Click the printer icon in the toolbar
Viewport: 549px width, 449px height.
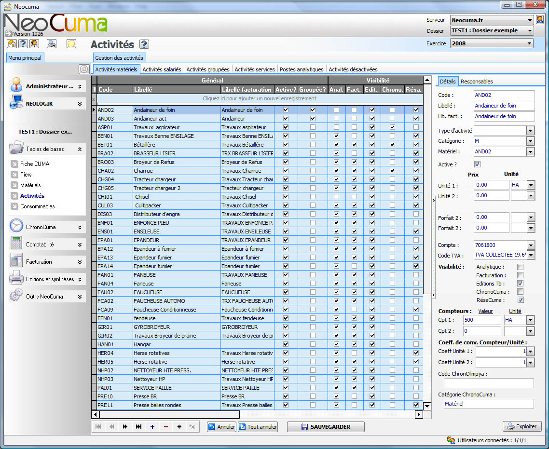pos(52,44)
